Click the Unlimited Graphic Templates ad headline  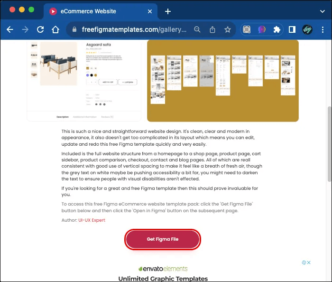(163, 278)
